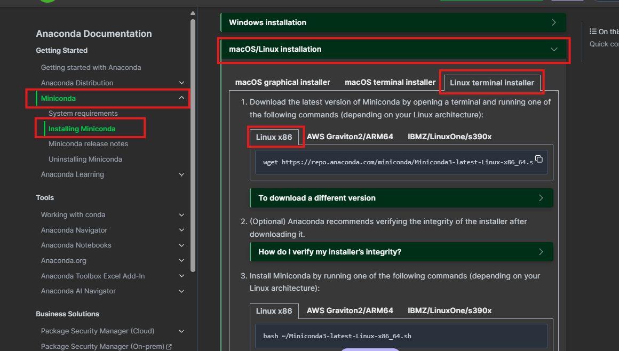Expand Anaconda Navigator chevron
This screenshot has width=619, height=351.
click(181, 230)
